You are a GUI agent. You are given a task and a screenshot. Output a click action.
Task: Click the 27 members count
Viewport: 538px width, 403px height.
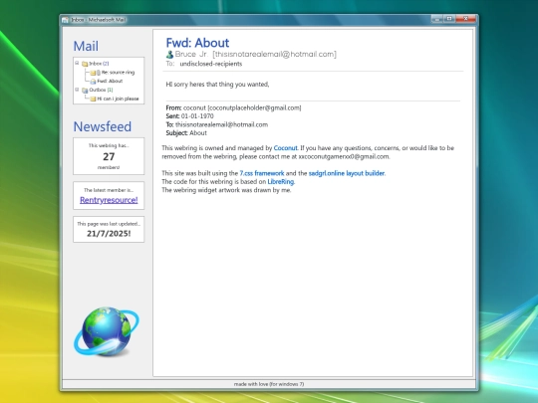click(109, 156)
